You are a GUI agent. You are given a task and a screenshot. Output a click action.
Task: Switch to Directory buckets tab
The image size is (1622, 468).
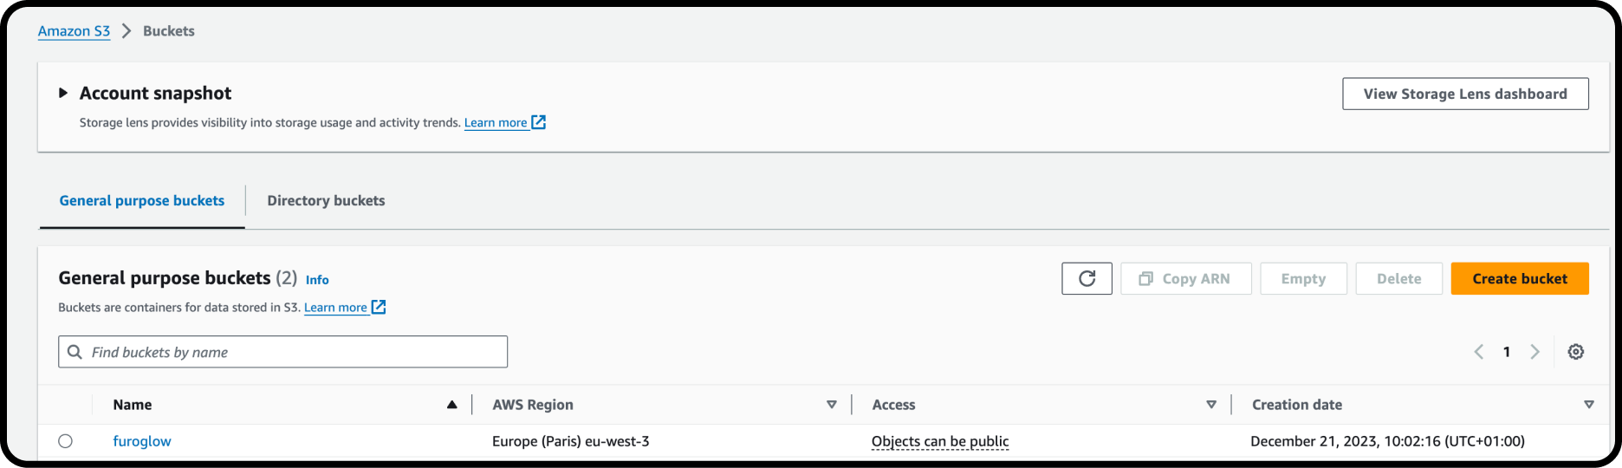click(326, 200)
